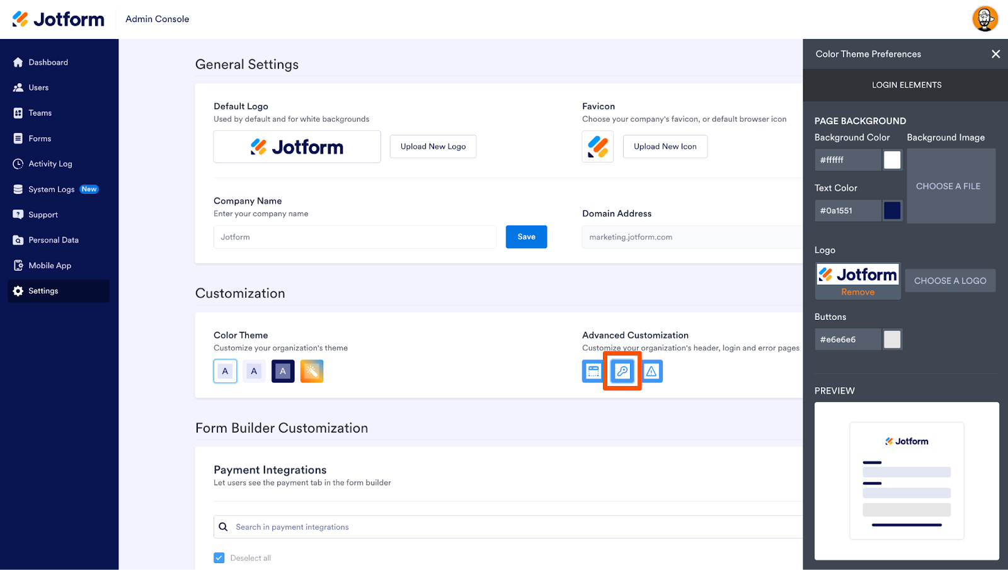
Task: Click Upload New Logo button
Action: [x=433, y=147]
